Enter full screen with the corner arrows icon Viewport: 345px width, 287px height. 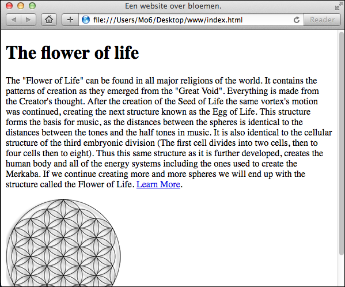click(338, 6)
